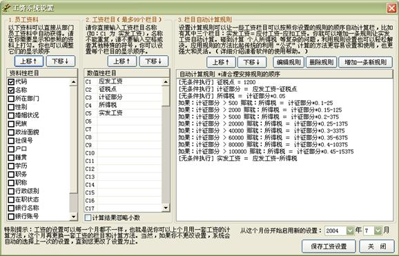Enable the 行政级别 checkbox
Screen dimensions: 399x256
[11, 191]
